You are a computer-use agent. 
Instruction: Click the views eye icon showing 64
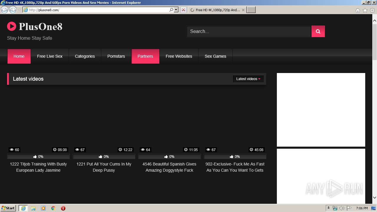pyautogui.click(x=143, y=150)
